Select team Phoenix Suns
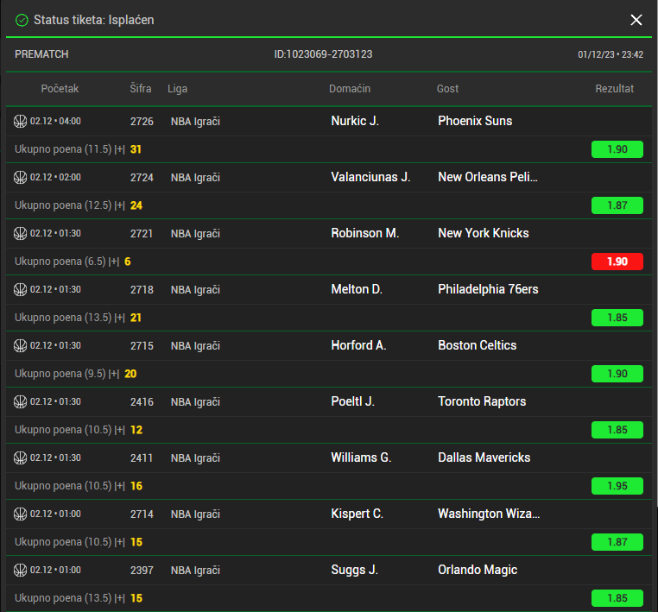The height and width of the screenshot is (612, 658). tap(475, 121)
